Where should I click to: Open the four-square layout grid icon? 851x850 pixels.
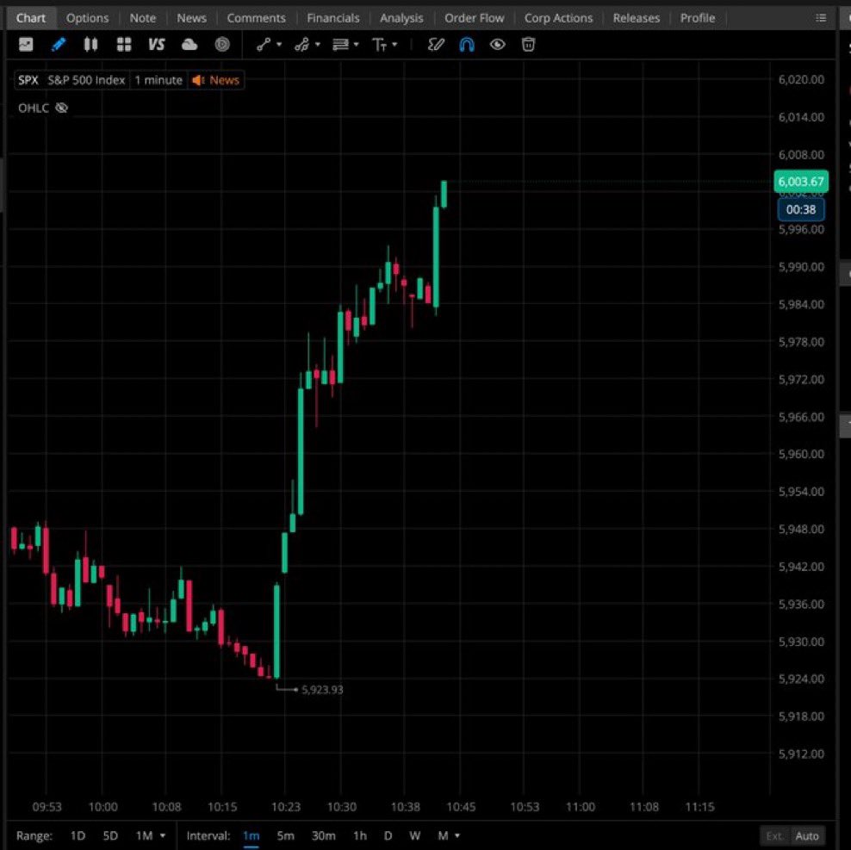point(124,45)
